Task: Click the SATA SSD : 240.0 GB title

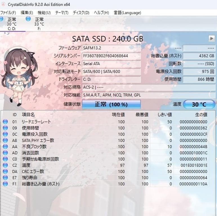Action: [108, 39]
